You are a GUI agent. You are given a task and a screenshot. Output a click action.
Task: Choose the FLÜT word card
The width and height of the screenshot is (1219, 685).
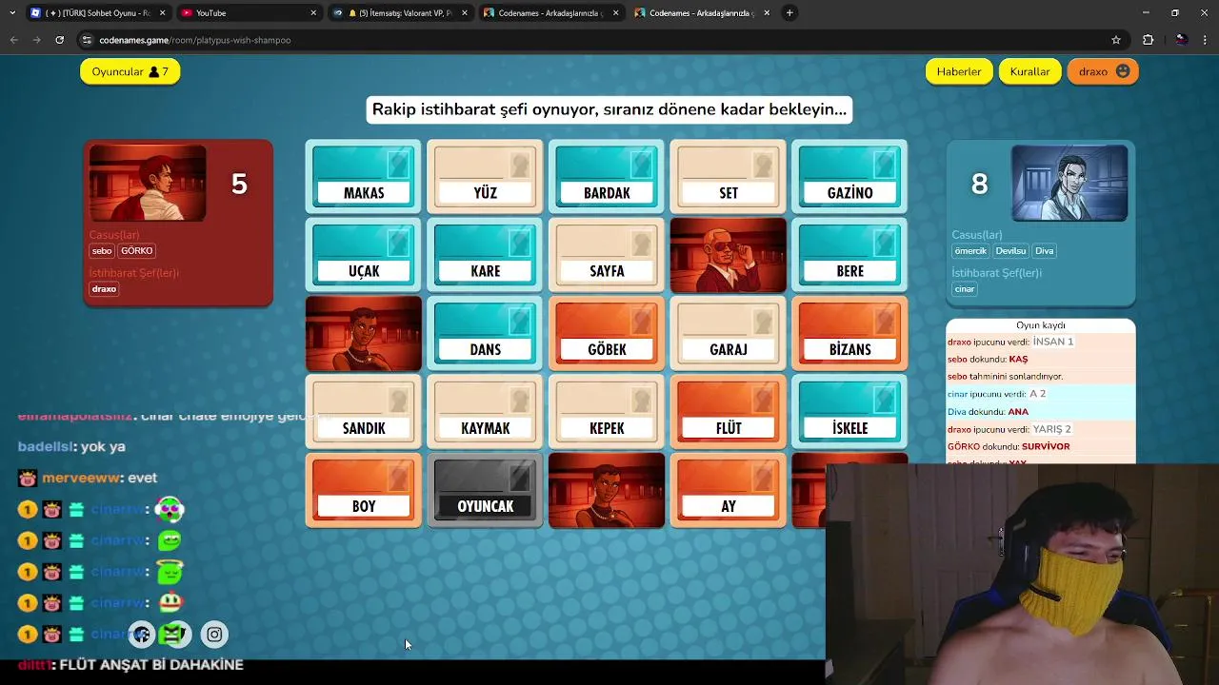tap(729, 412)
